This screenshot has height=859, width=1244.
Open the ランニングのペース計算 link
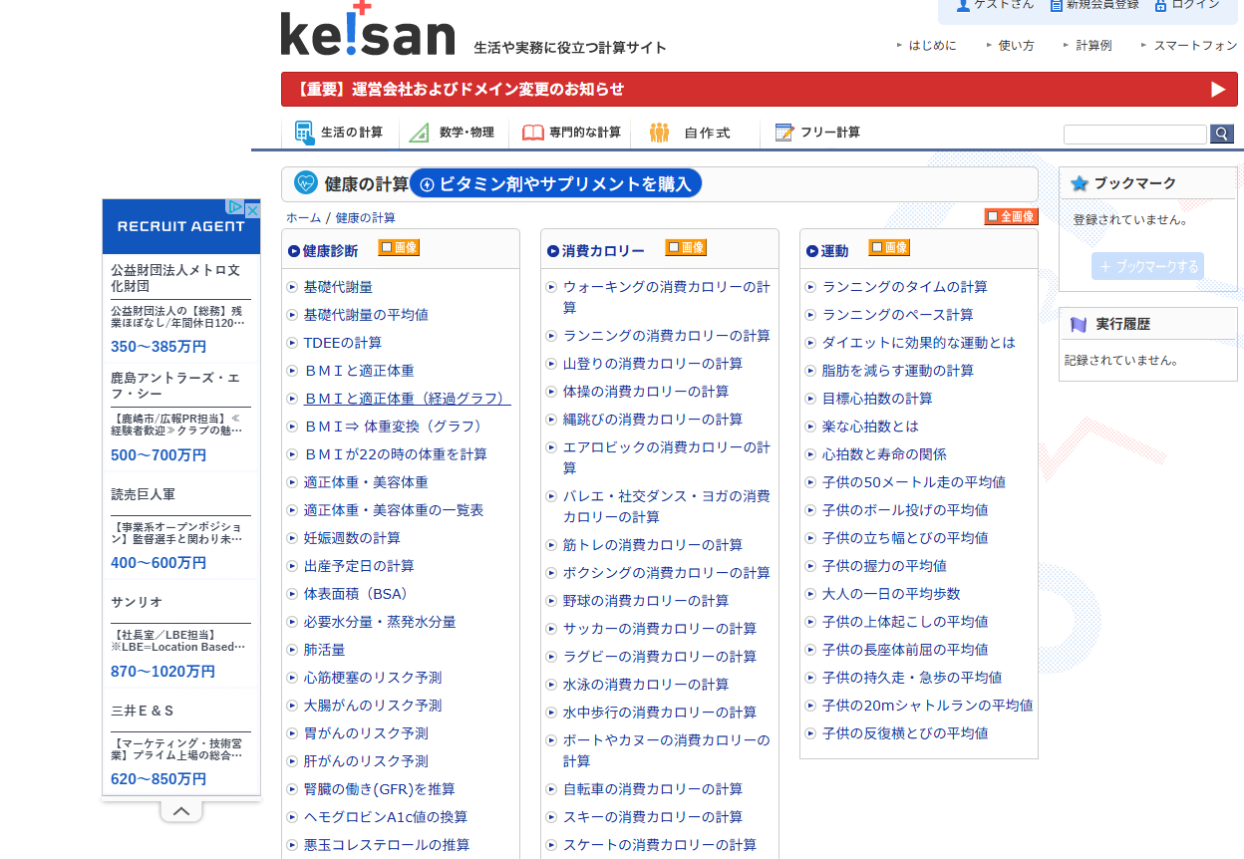tap(897, 315)
